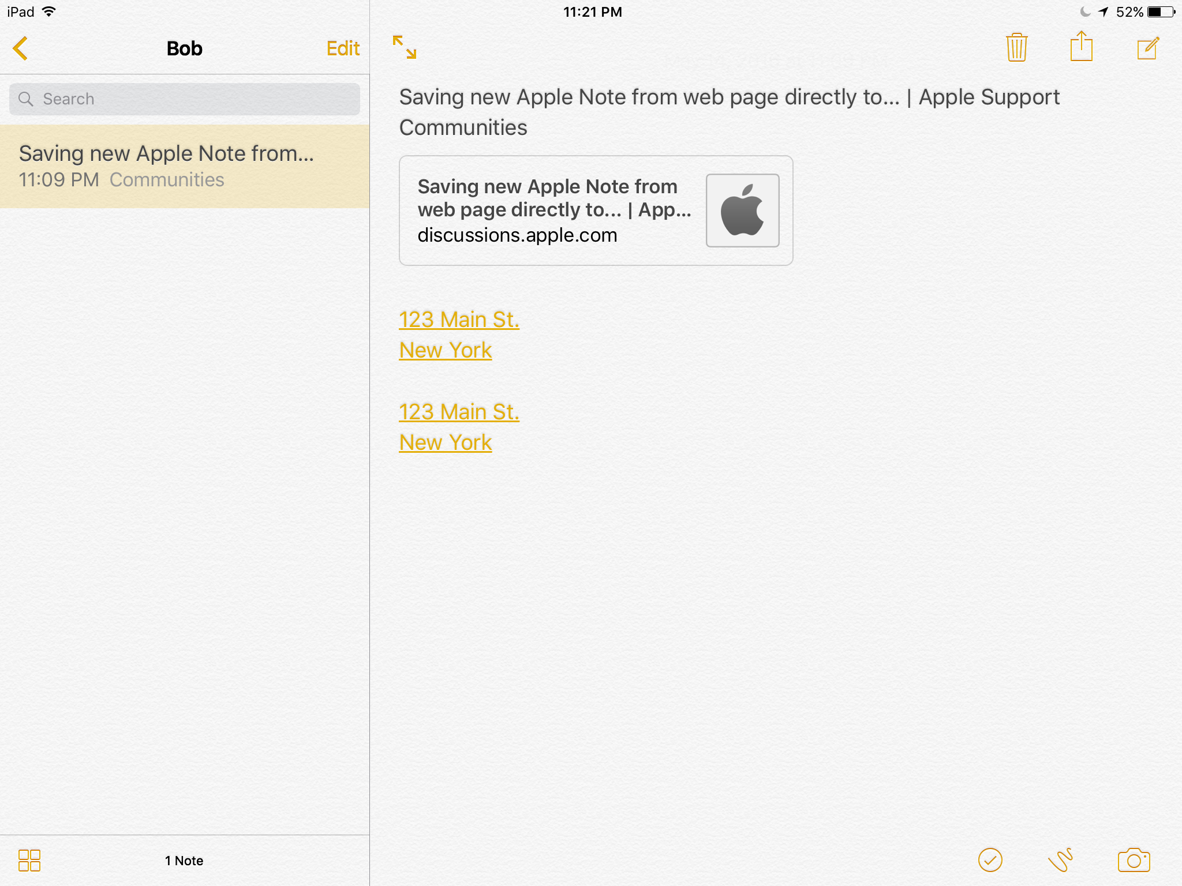This screenshot has height=886, width=1182.
Task: Open the sketch drawing tool
Action: pyautogui.click(x=1061, y=860)
